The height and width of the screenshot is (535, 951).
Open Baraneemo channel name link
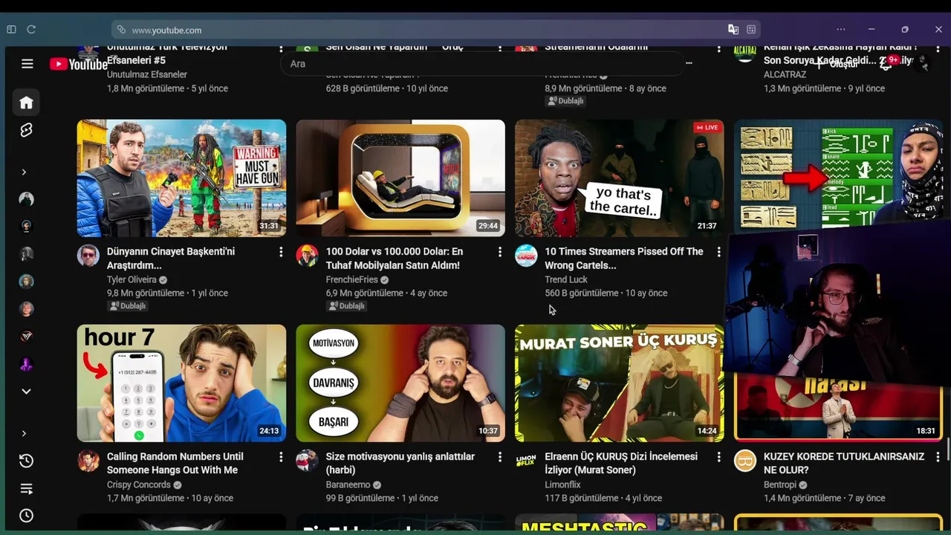pyautogui.click(x=348, y=484)
